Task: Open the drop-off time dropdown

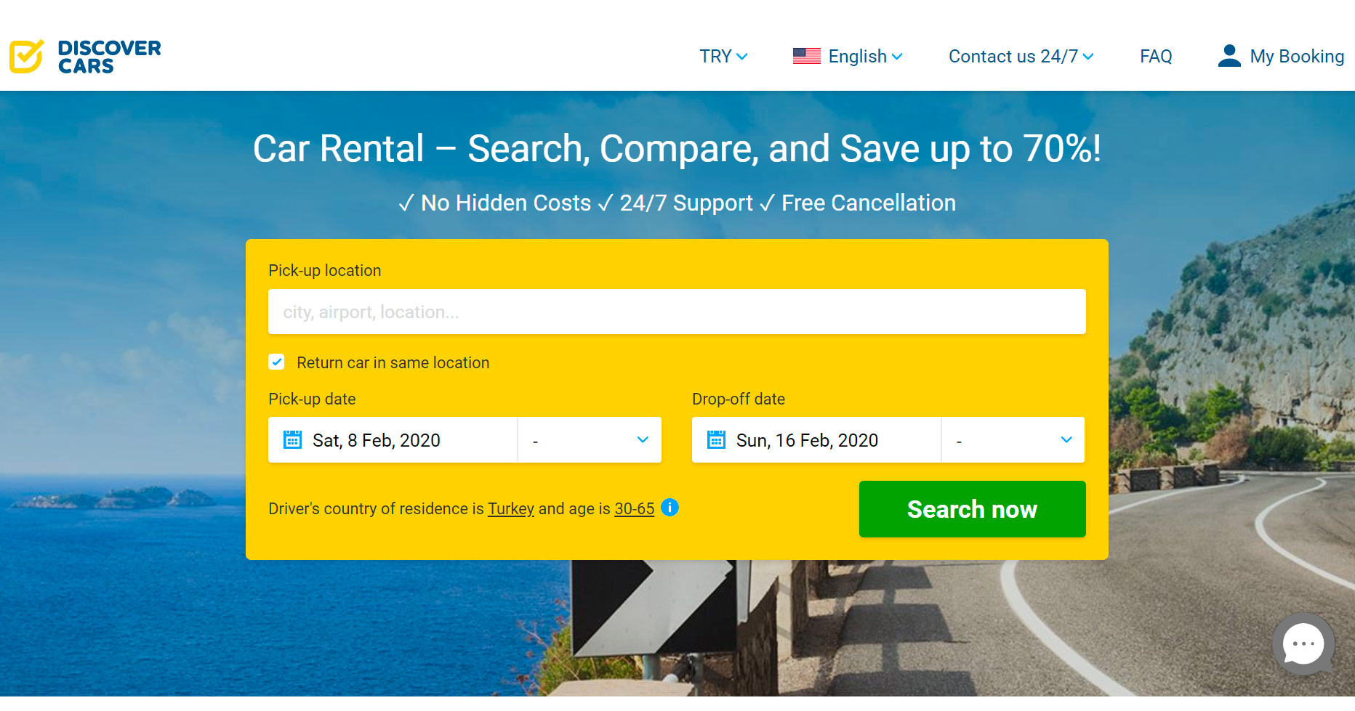Action: pyautogui.click(x=1013, y=440)
